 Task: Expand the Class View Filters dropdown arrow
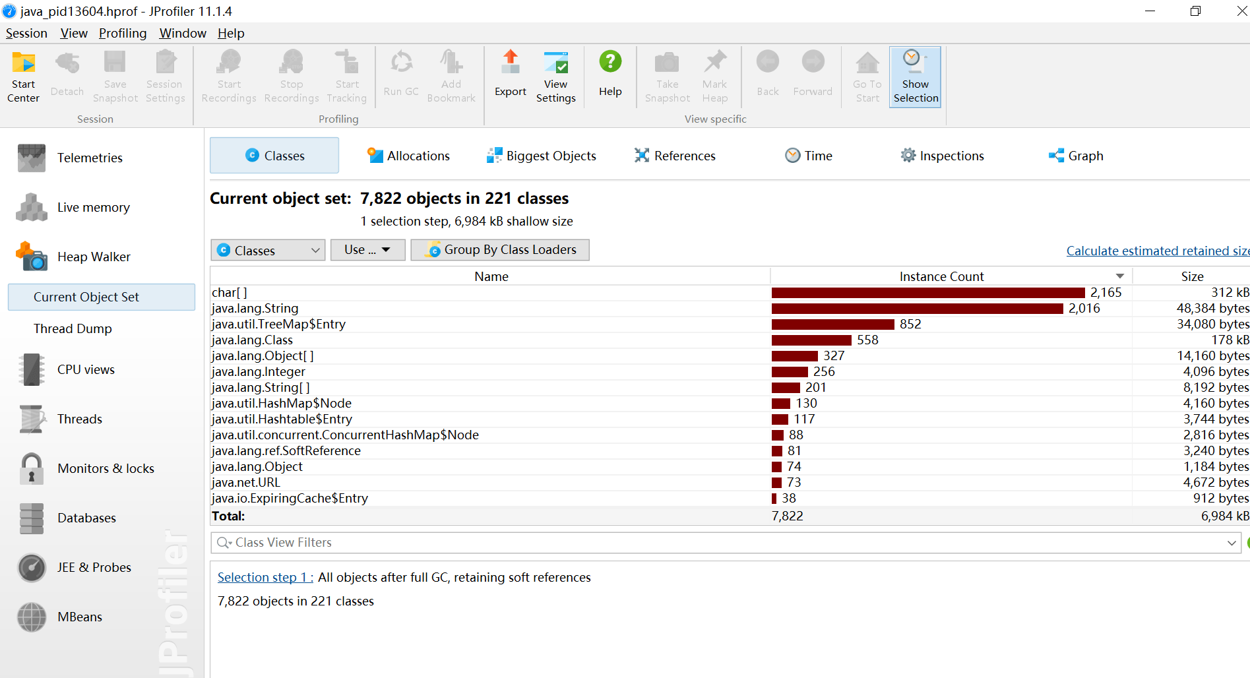(x=1231, y=543)
